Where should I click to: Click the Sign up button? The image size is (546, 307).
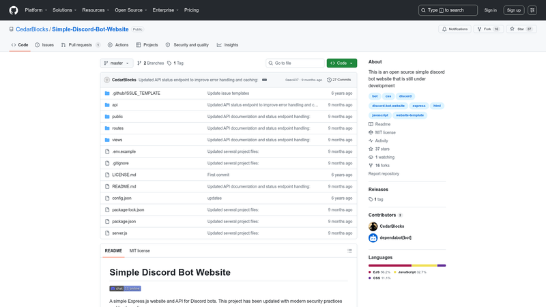[514, 10]
